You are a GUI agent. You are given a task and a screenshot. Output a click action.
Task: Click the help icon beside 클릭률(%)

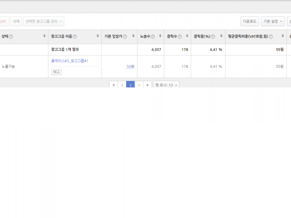coord(213,37)
